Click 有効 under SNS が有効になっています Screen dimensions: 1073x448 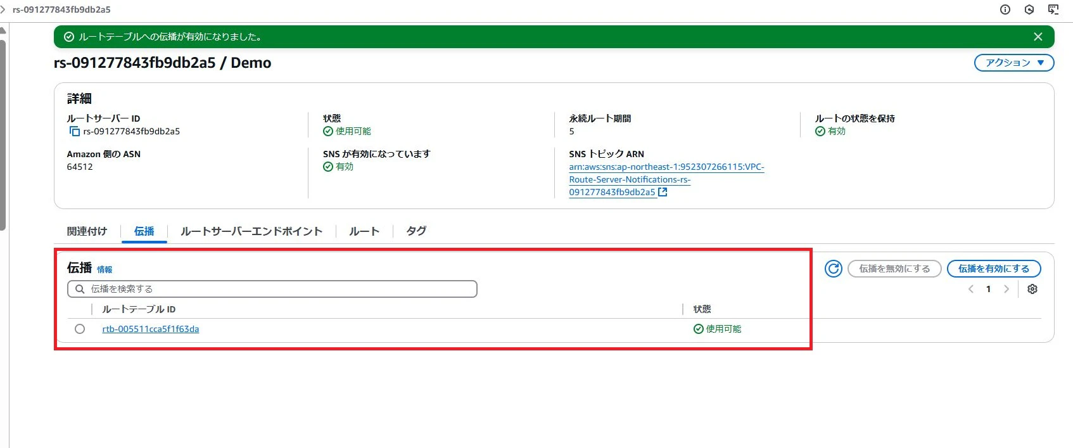point(338,167)
